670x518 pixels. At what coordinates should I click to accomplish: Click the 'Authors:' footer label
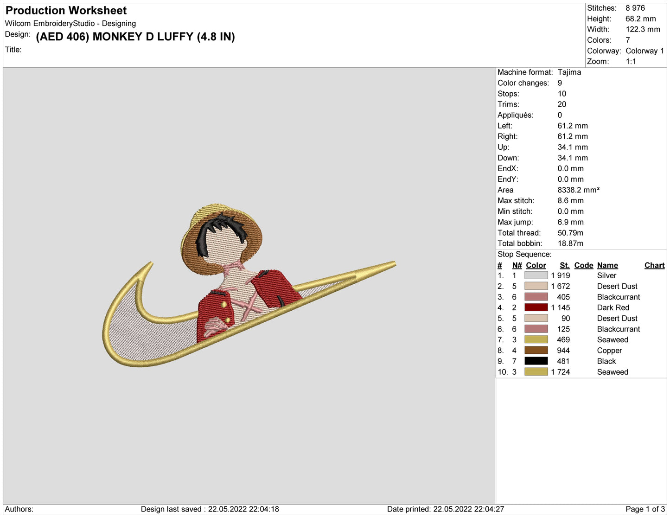(19, 509)
